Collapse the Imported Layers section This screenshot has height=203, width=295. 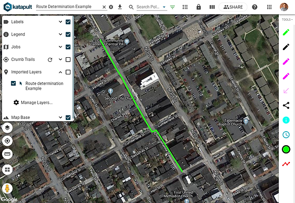point(60,72)
